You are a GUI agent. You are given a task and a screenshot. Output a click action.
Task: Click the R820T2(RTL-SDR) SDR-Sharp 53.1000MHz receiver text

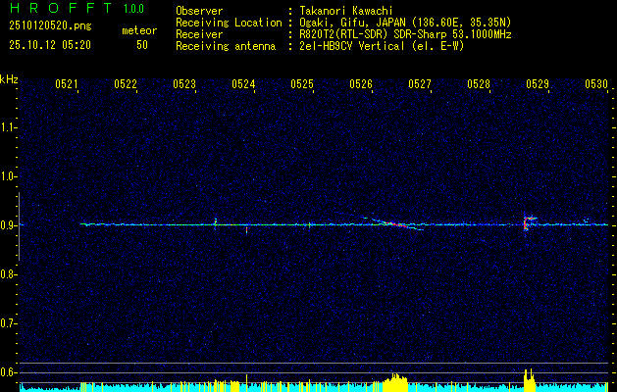click(x=405, y=34)
